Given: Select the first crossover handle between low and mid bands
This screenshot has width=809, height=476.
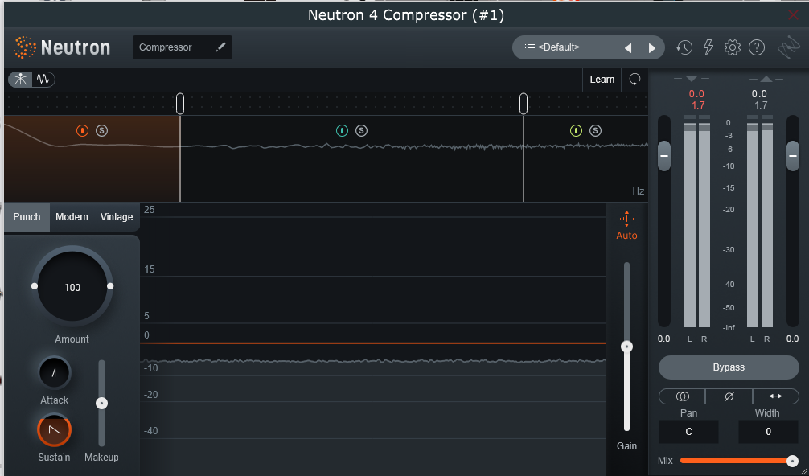Looking at the screenshot, I should [180, 104].
